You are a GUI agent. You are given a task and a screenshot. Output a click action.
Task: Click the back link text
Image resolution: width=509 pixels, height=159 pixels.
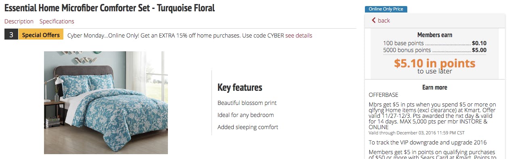[x=384, y=20]
